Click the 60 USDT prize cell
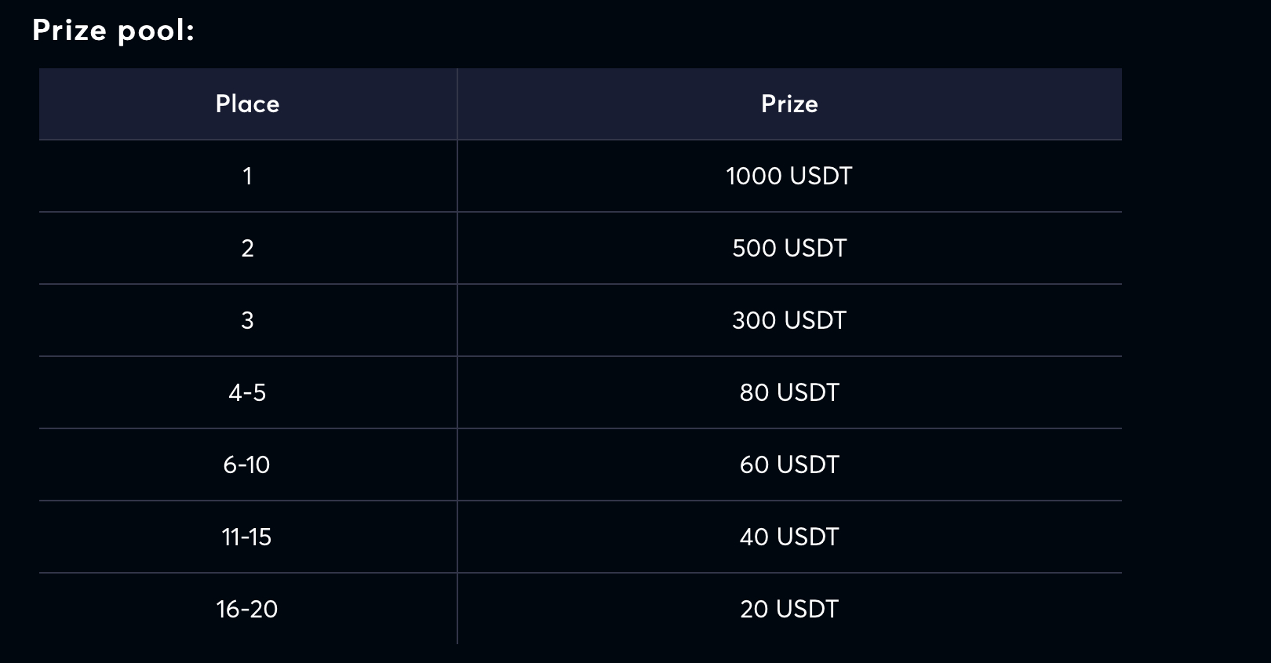Screen dimensions: 1271x663 (789, 465)
